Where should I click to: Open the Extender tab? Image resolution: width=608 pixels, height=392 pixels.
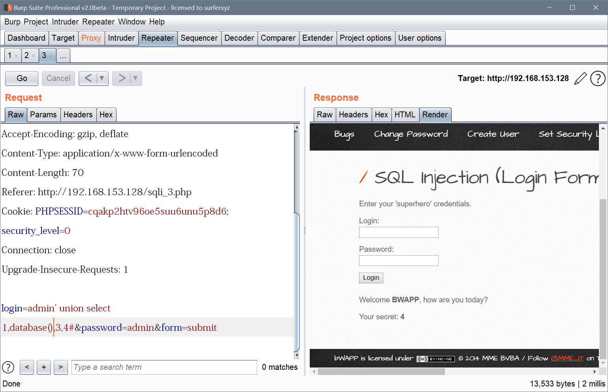tap(318, 38)
